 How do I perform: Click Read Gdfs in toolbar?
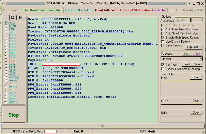pos(103,10)
